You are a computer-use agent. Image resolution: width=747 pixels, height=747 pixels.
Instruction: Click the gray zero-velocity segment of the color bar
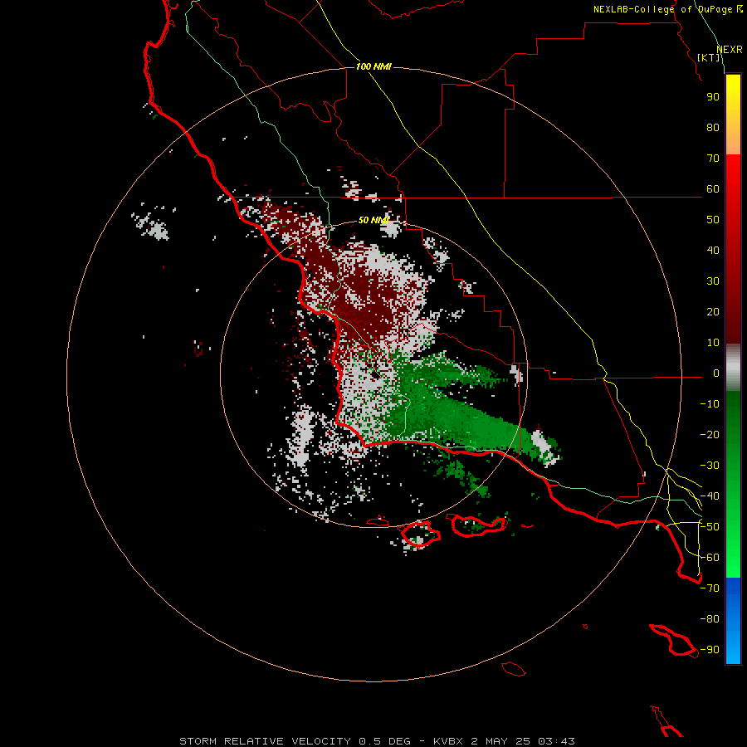pos(733,368)
